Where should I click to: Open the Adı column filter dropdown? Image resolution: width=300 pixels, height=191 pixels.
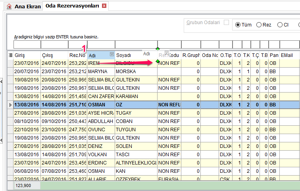click(x=112, y=54)
